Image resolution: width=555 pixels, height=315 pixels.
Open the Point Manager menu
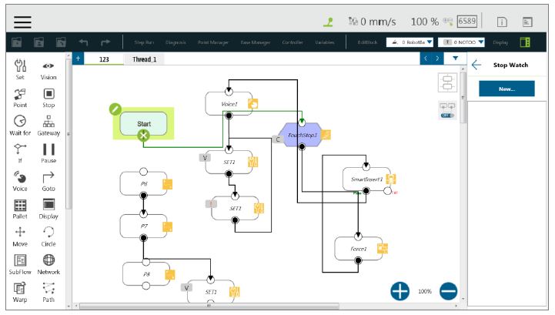point(212,42)
